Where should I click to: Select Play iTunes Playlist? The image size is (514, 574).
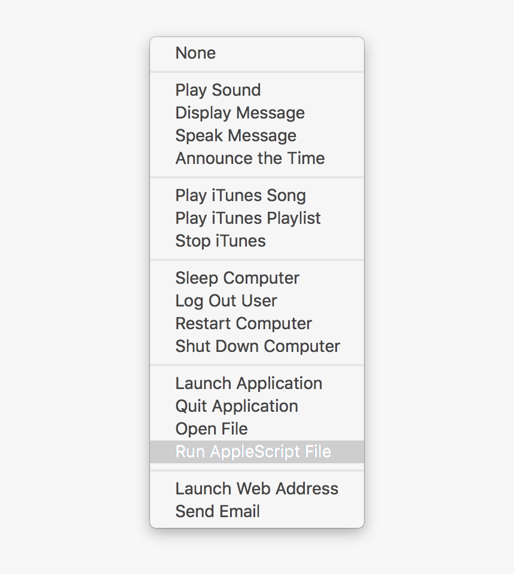pos(248,218)
